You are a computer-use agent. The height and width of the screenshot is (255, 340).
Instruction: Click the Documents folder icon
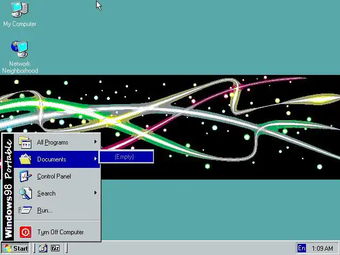tap(25, 159)
